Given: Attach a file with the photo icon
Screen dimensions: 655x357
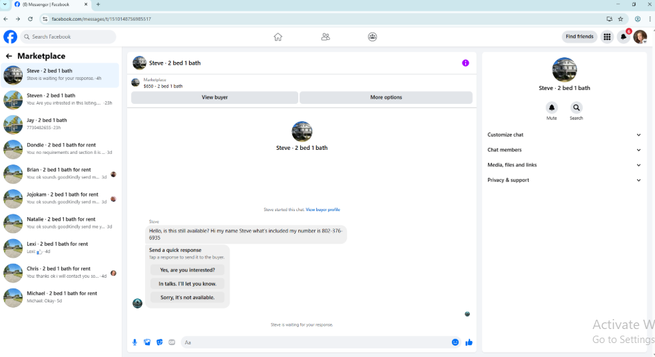Looking at the screenshot, I should point(147,342).
